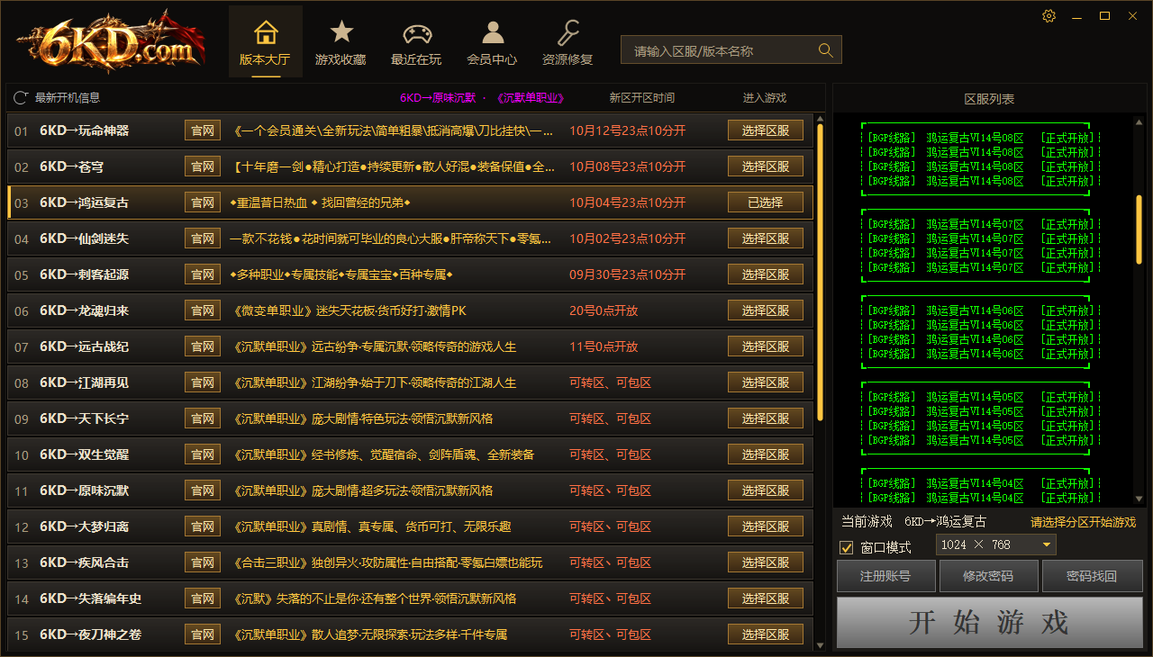Click the game list scrollbar thumb

coord(820,272)
